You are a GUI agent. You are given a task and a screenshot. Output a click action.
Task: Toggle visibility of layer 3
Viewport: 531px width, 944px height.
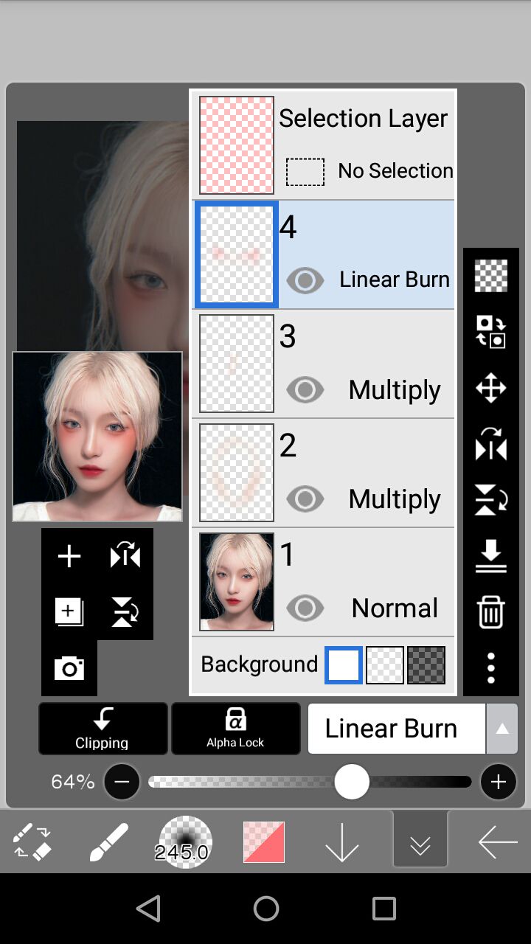[305, 389]
